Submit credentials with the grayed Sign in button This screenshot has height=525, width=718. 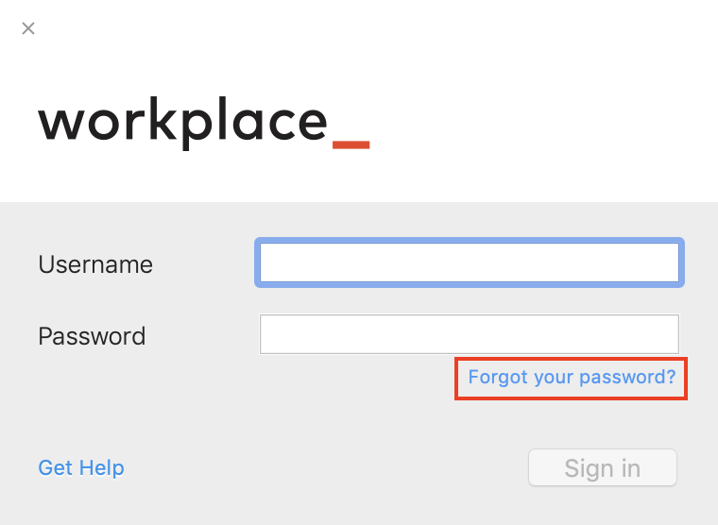click(602, 467)
